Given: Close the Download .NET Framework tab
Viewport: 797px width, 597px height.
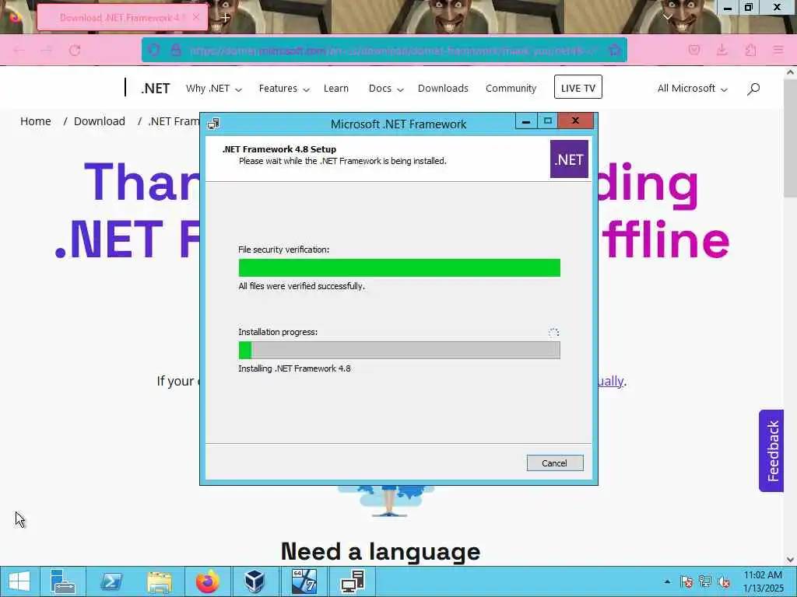Looking at the screenshot, I should click(x=196, y=17).
